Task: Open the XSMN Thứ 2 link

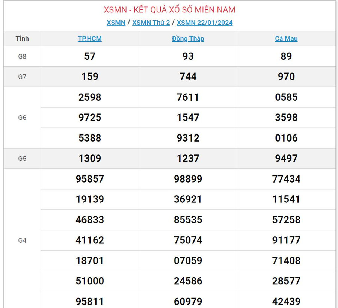Action: (151, 23)
